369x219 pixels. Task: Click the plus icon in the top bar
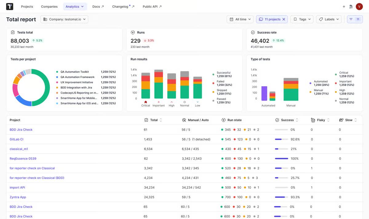(344, 6)
